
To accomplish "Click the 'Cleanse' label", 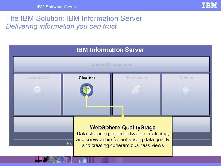I will coord(87,78).
